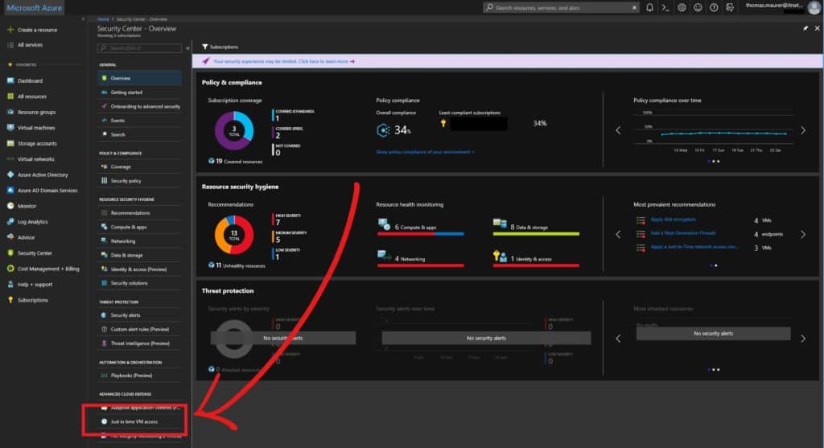Click the Security Center menu search field
The width and height of the screenshot is (824, 448).
[139, 48]
